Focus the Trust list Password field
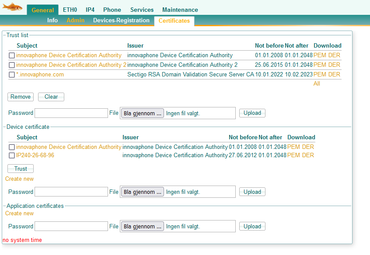Image resolution: width=370 pixels, height=255 pixels. pos(71,113)
